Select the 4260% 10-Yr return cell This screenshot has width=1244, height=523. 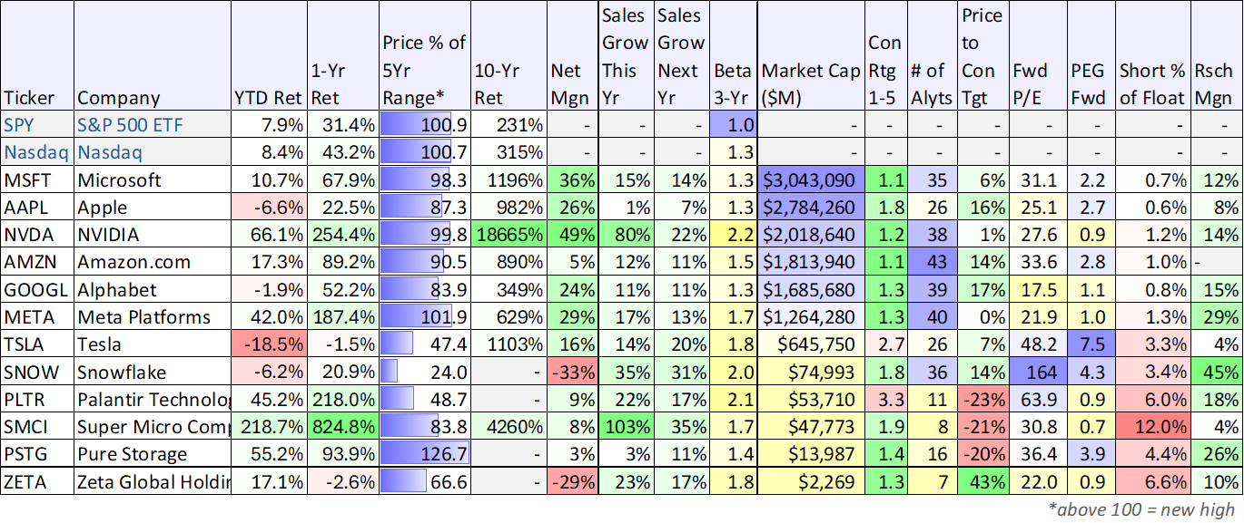coord(508,427)
